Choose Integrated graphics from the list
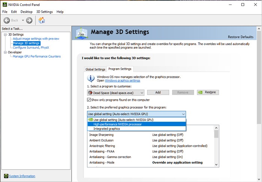Screen dimensions: 262x182 [107, 129]
